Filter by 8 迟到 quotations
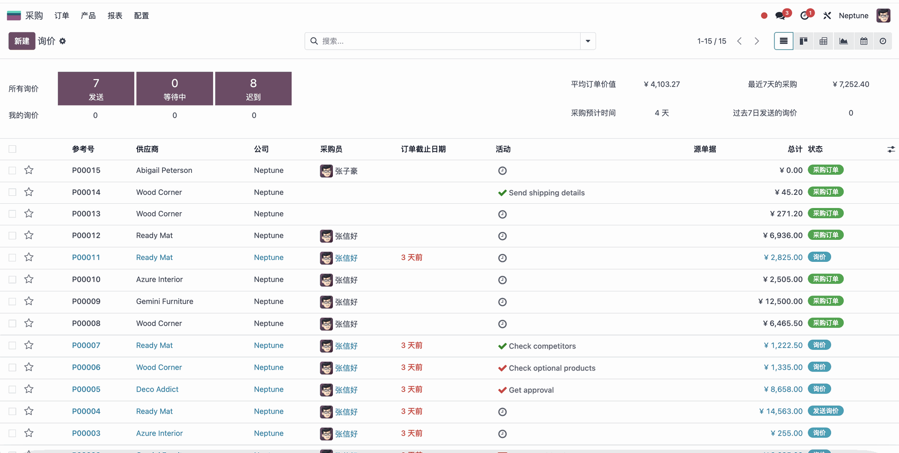899x453 pixels. click(253, 89)
